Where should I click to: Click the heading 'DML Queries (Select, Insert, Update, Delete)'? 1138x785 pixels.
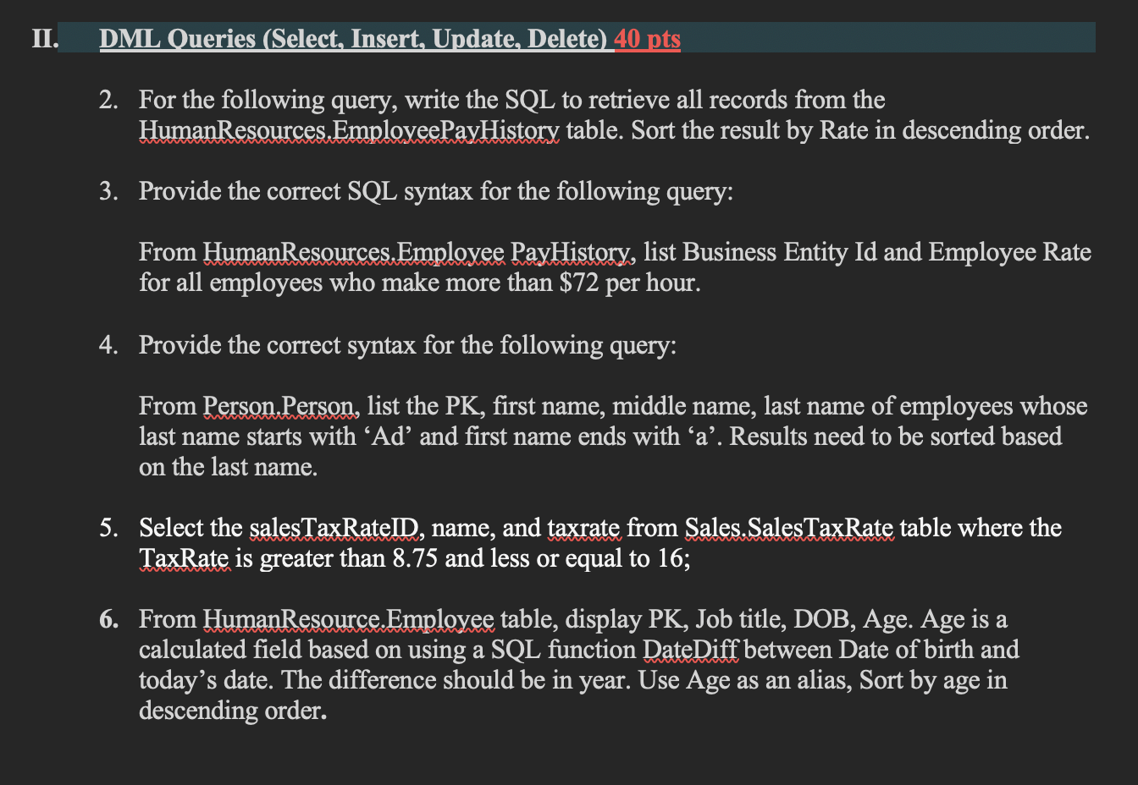pyautogui.click(x=353, y=39)
